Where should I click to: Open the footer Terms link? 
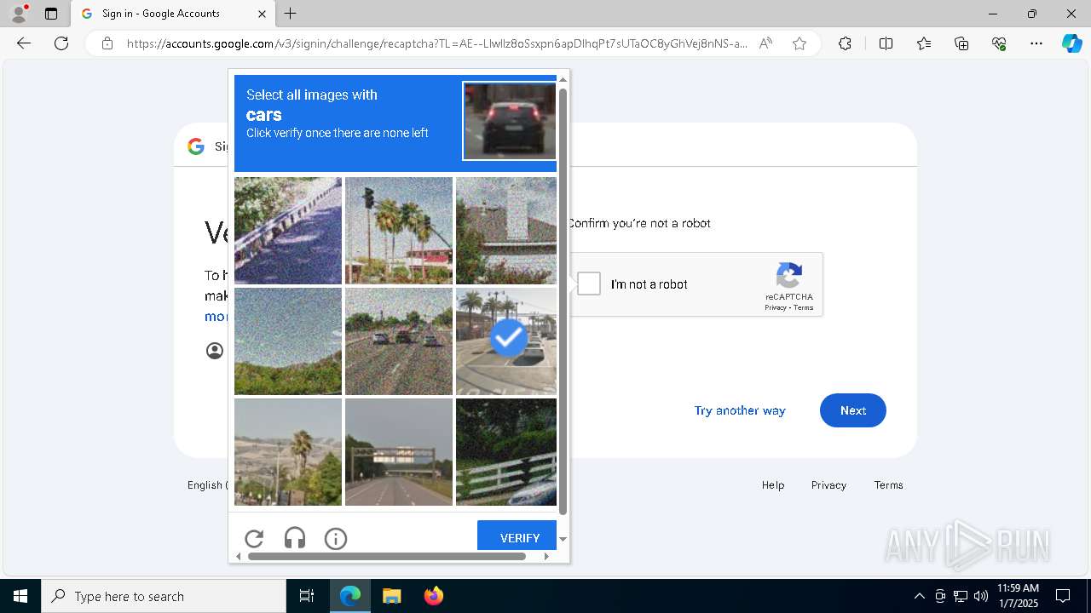click(888, 485)
